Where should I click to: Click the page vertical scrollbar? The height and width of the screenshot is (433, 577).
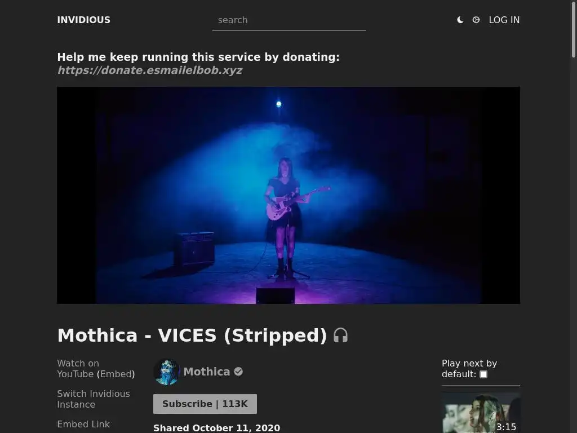pyautogui.click(x=573, y=216)
